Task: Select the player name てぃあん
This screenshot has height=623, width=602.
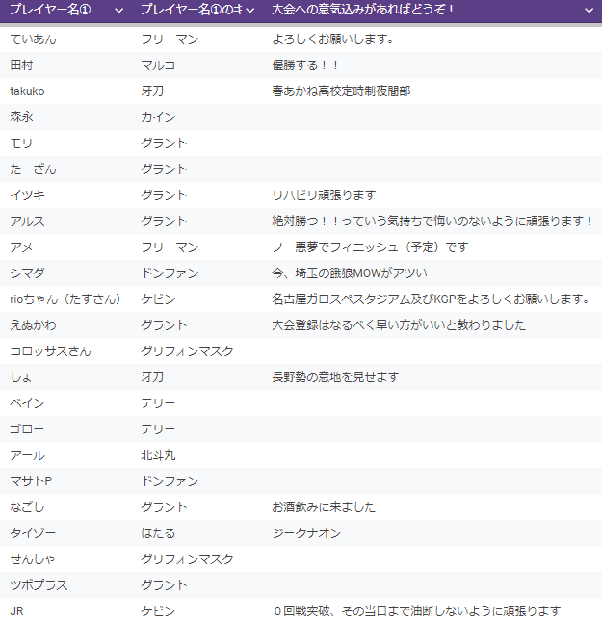Action: tap(33, 39)
